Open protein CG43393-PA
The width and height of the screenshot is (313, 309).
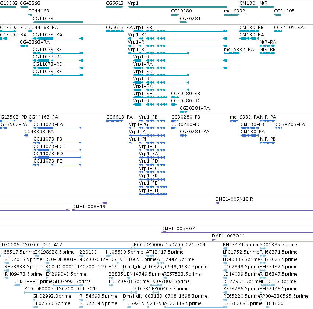(39, 132)
